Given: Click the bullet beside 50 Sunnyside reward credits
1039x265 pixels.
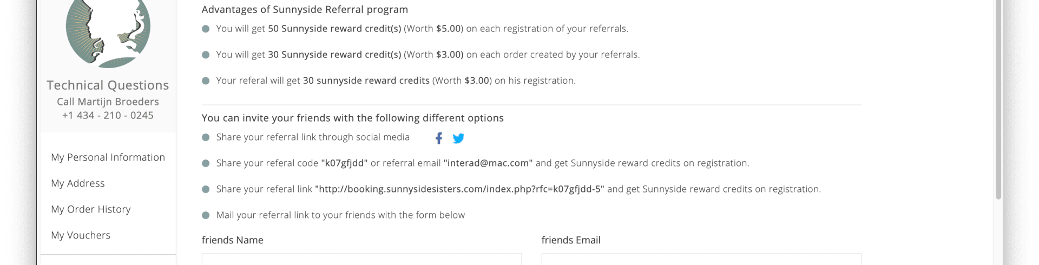Looking at the screenshot, I should click(206, 29).
